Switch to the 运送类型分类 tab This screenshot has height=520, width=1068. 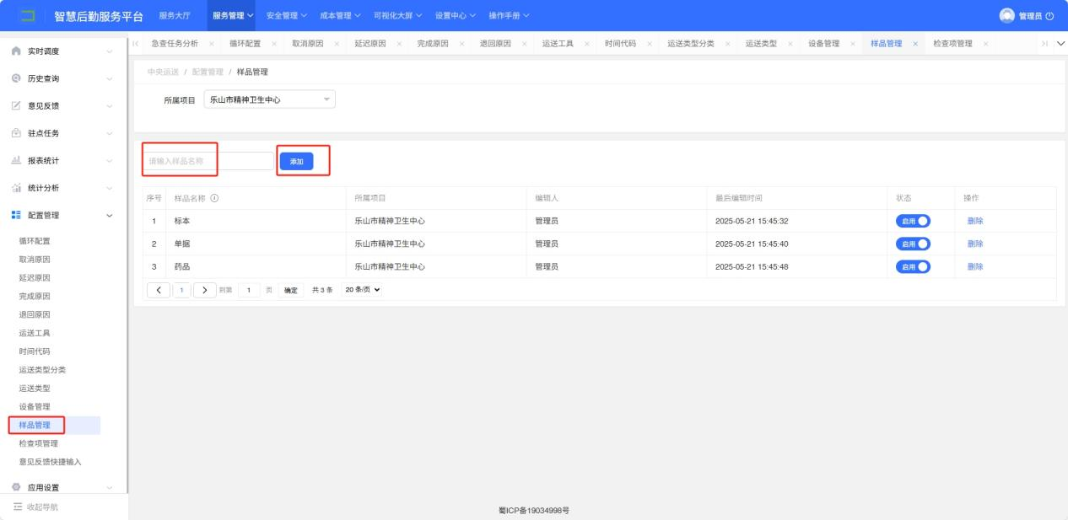tap(690, 44)
